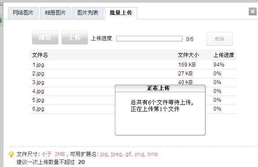Screen dimensions: 258x167
Task: Click the 27 KB size value
Action: click(x=185, y=74)
